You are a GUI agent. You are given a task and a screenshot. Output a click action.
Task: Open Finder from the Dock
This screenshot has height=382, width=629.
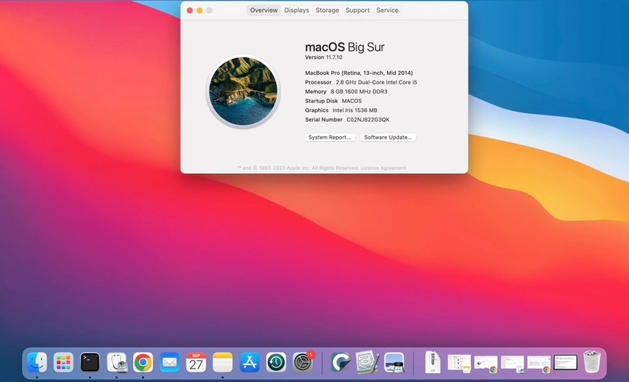37,363
